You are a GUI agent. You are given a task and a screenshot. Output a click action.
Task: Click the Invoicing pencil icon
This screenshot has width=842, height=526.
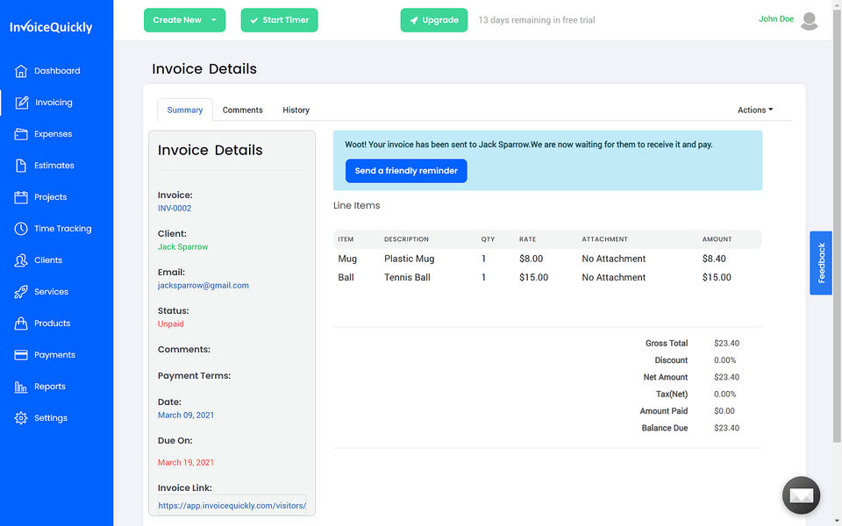click(21, 103)
